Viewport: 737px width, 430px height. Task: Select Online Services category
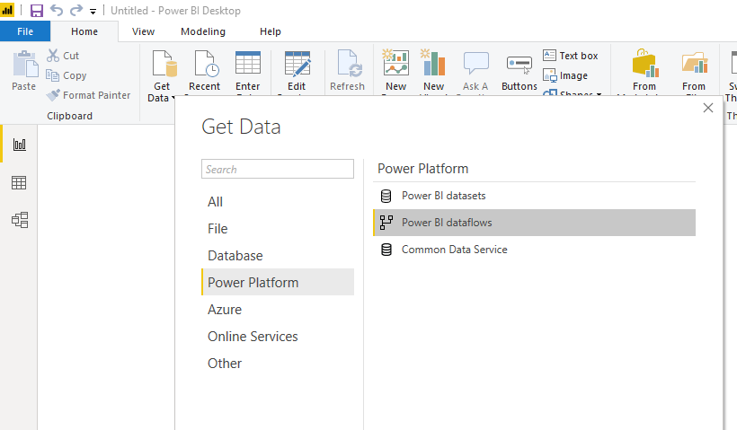(x=253, y=337)
